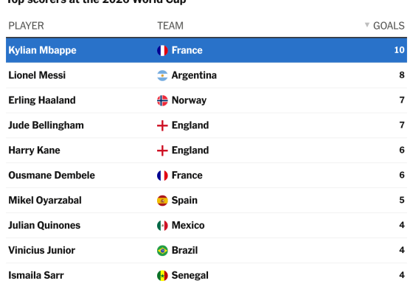This screenshot has width=413, height=298.
Task: Click the Norway flag icon
Action: pos(162,100)
